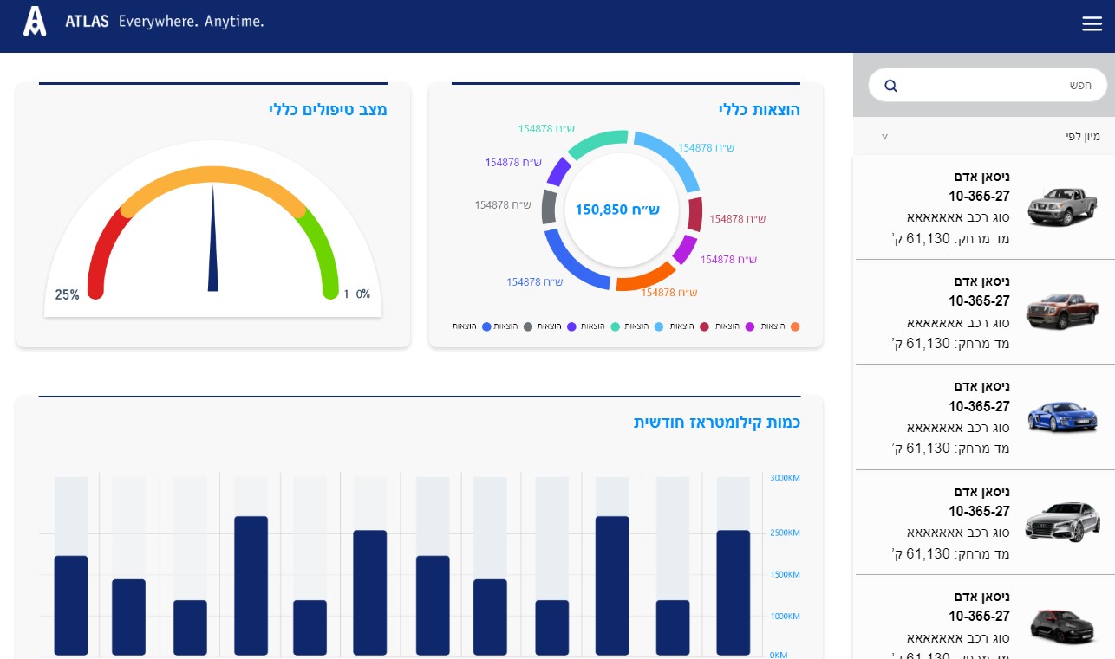Click the 150,850 total in donut center
This screenshot has height=659, width=1115.
(617, 210)
